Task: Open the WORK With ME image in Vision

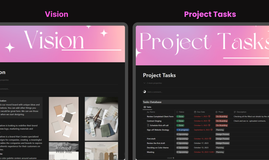Action: click(x=64, y=151)
